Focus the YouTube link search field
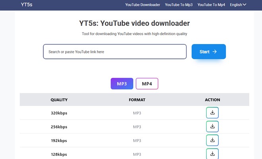Image resolution: width=262 pixels, height=159 pixels. pos(115,52)
